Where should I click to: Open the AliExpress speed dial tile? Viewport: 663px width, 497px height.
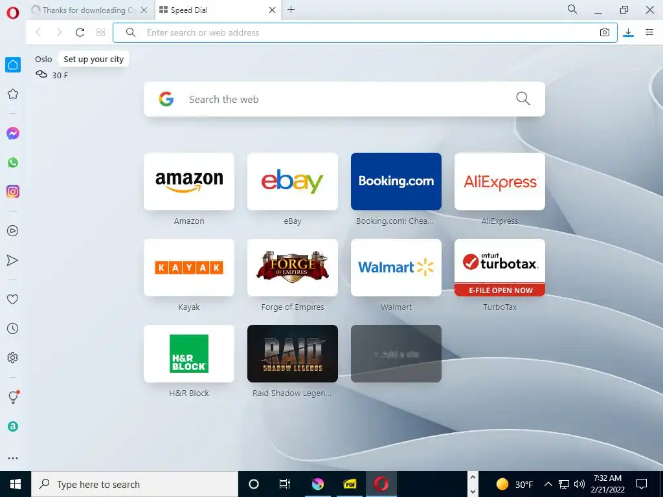click(500, 181)
